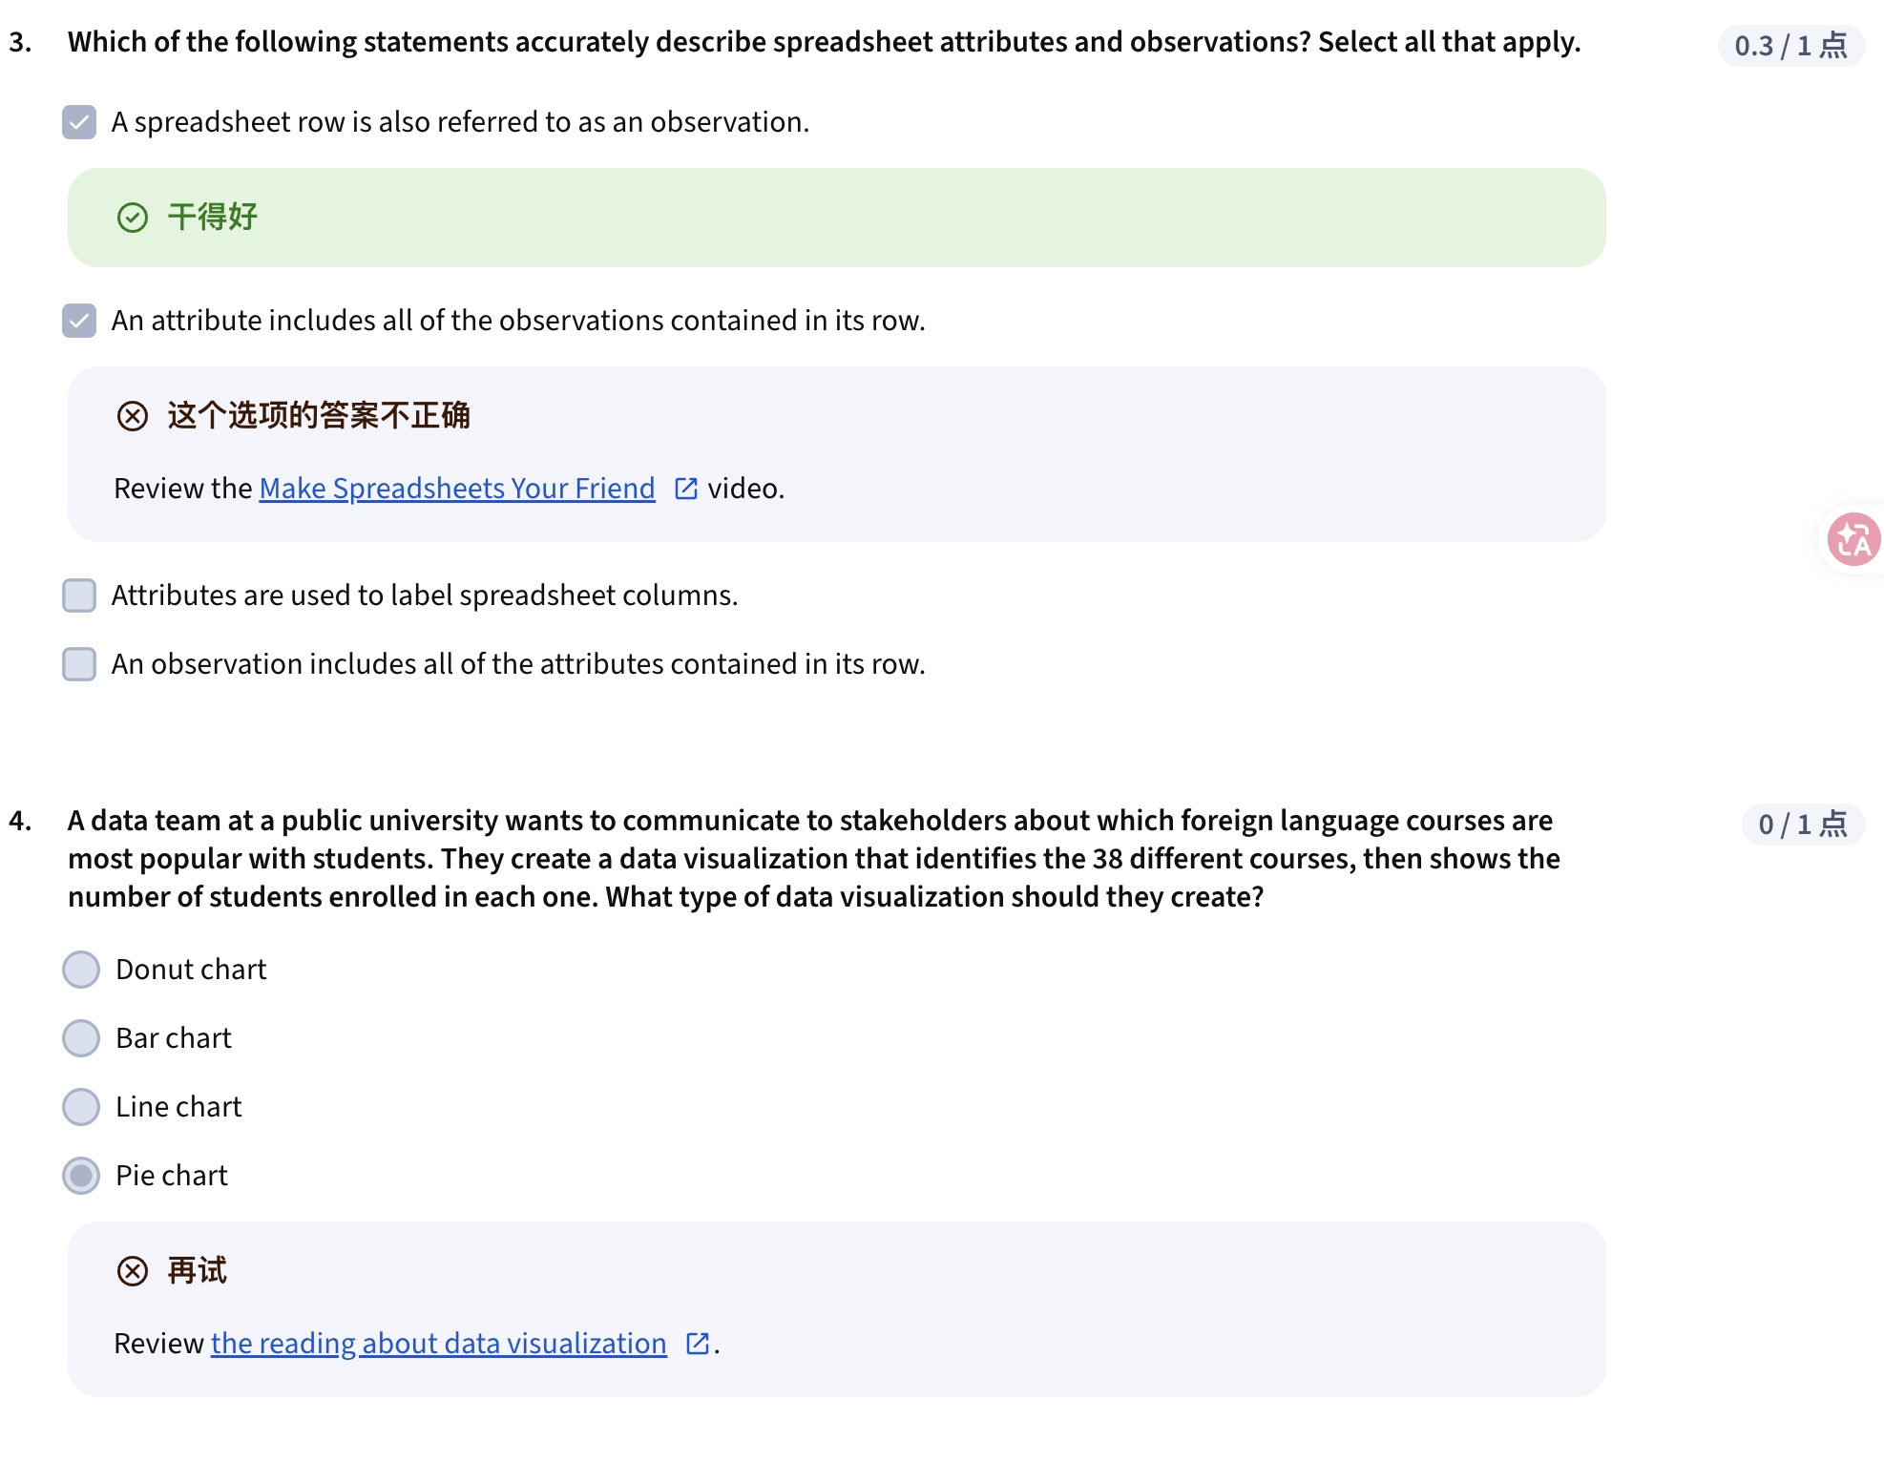Open the Make Spreadsheets Your Friend link
Image resolution: width=1884 pixels, height=1462 pixels.
coord(457,489)
